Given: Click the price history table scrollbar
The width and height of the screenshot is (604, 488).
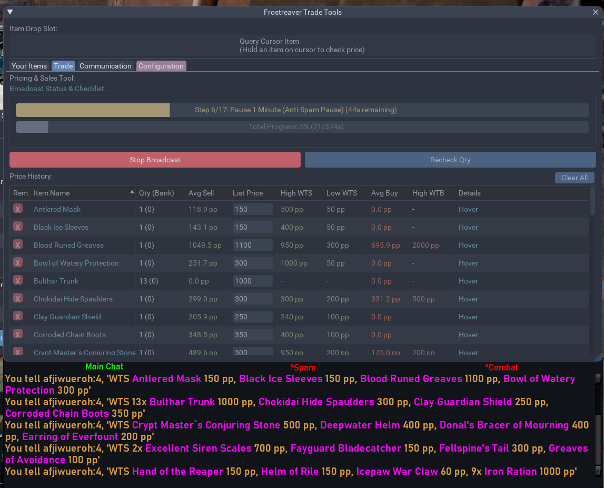Looking at the screenshot, I should [592, 201].
